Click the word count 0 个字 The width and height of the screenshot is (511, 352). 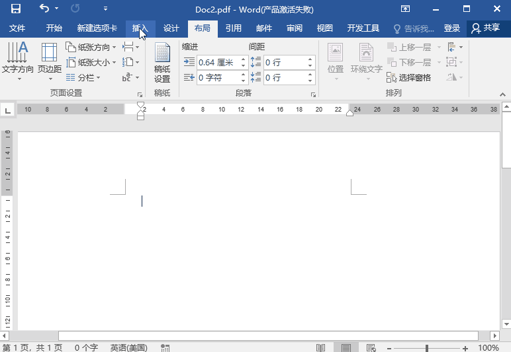(86, 347)
